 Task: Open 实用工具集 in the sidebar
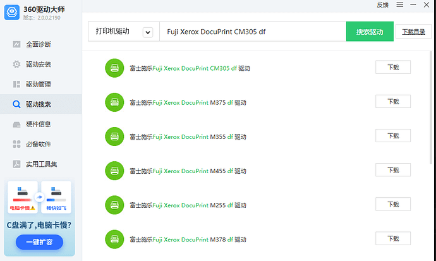pyautogui.click(x=42, y=164)
